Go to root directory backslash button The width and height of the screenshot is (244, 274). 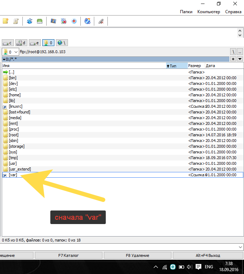click(233, 52)
